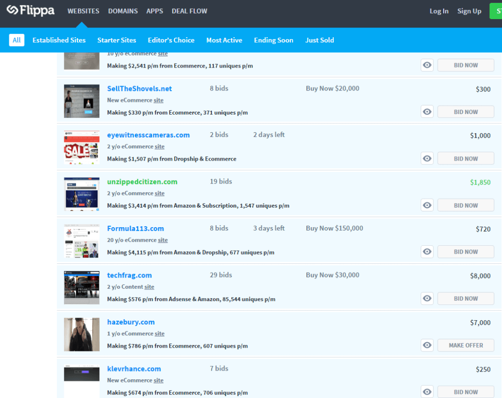Toggle the watch eye icon for unzippedcitizen.com

[427, 206]
